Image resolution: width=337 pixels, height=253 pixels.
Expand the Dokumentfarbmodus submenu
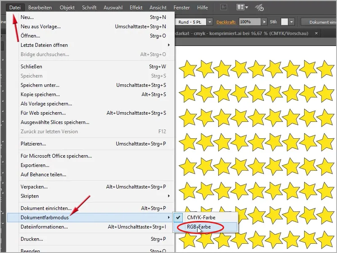pos(90,218)
